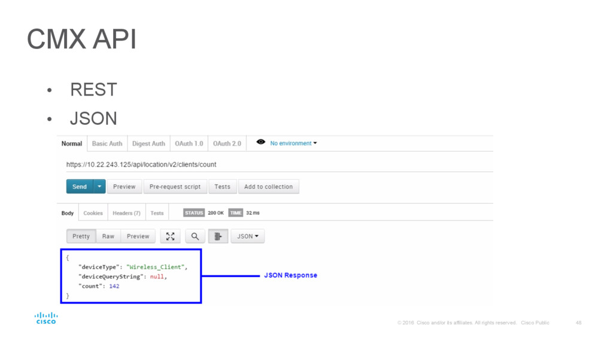Select the response Body tab
This screenshot has width=613, height=344.
point(68,213)
